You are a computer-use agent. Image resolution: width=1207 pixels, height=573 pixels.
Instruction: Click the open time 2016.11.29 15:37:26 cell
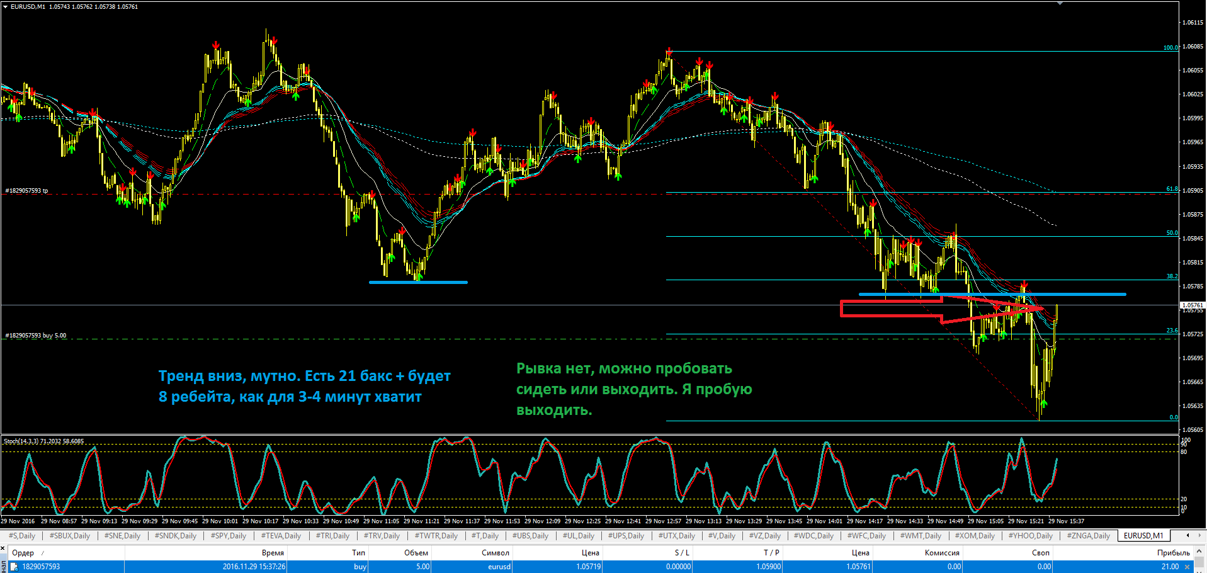(254, 567)
